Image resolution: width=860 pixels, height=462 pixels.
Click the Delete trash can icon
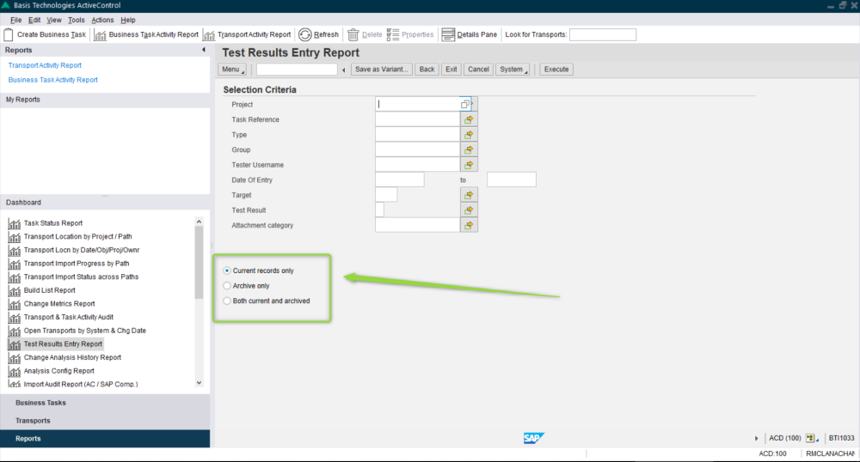point(353,34)
